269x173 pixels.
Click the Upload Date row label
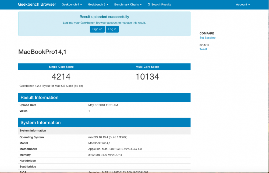coord(28,105)
